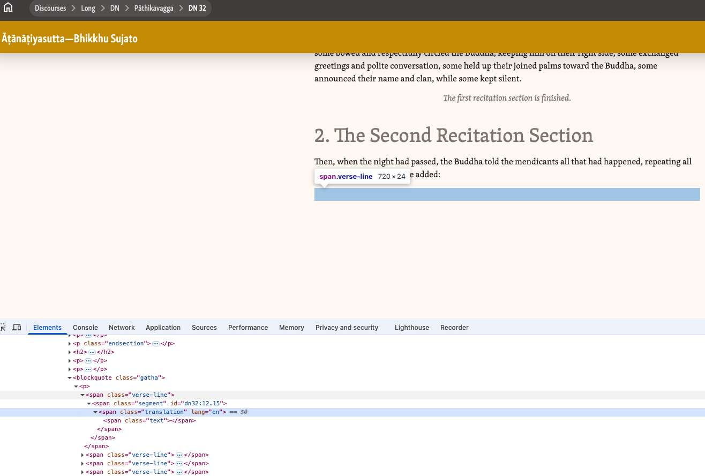
Task: Click the Second Recitation Section heading
Action: (x=453, y=135)
